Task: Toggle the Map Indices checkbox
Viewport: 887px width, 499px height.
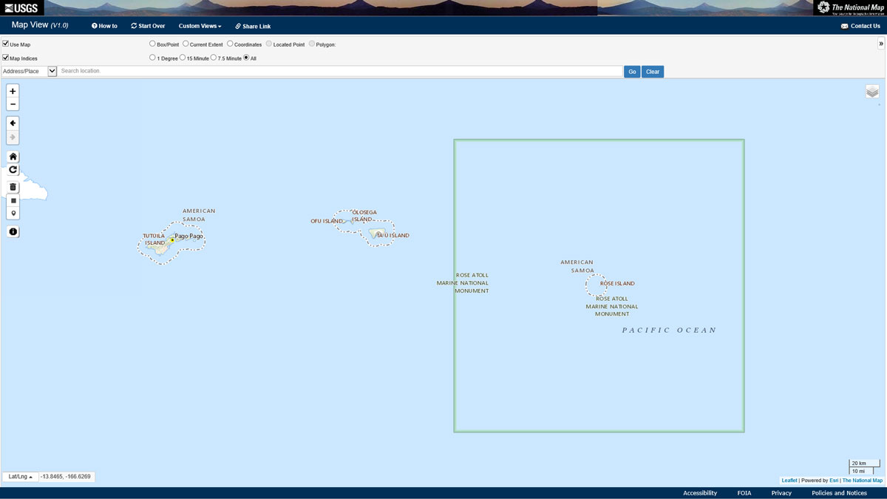Action: (6, 58)
